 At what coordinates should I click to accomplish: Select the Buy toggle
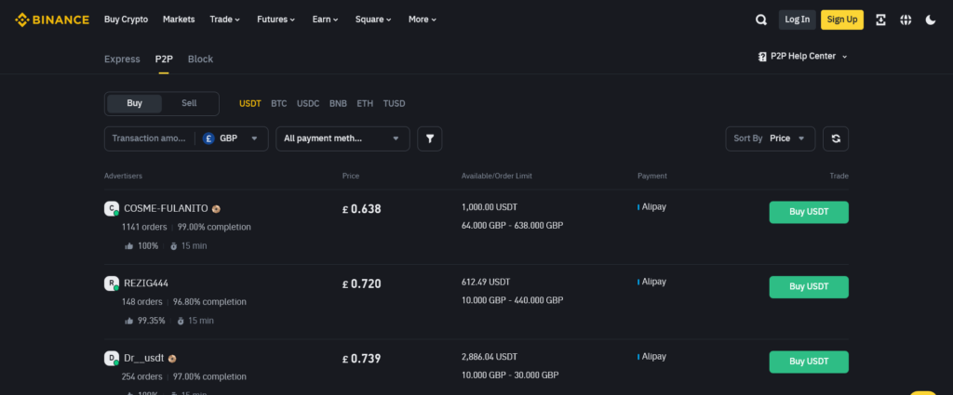click(134, 103)
